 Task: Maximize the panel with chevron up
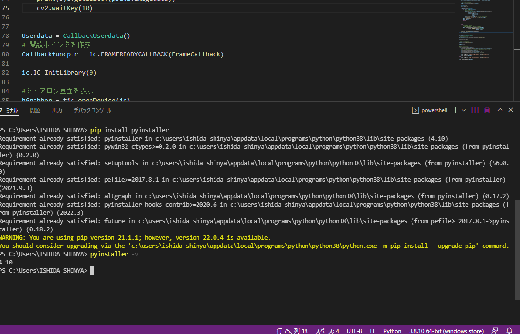click(500, 110)
